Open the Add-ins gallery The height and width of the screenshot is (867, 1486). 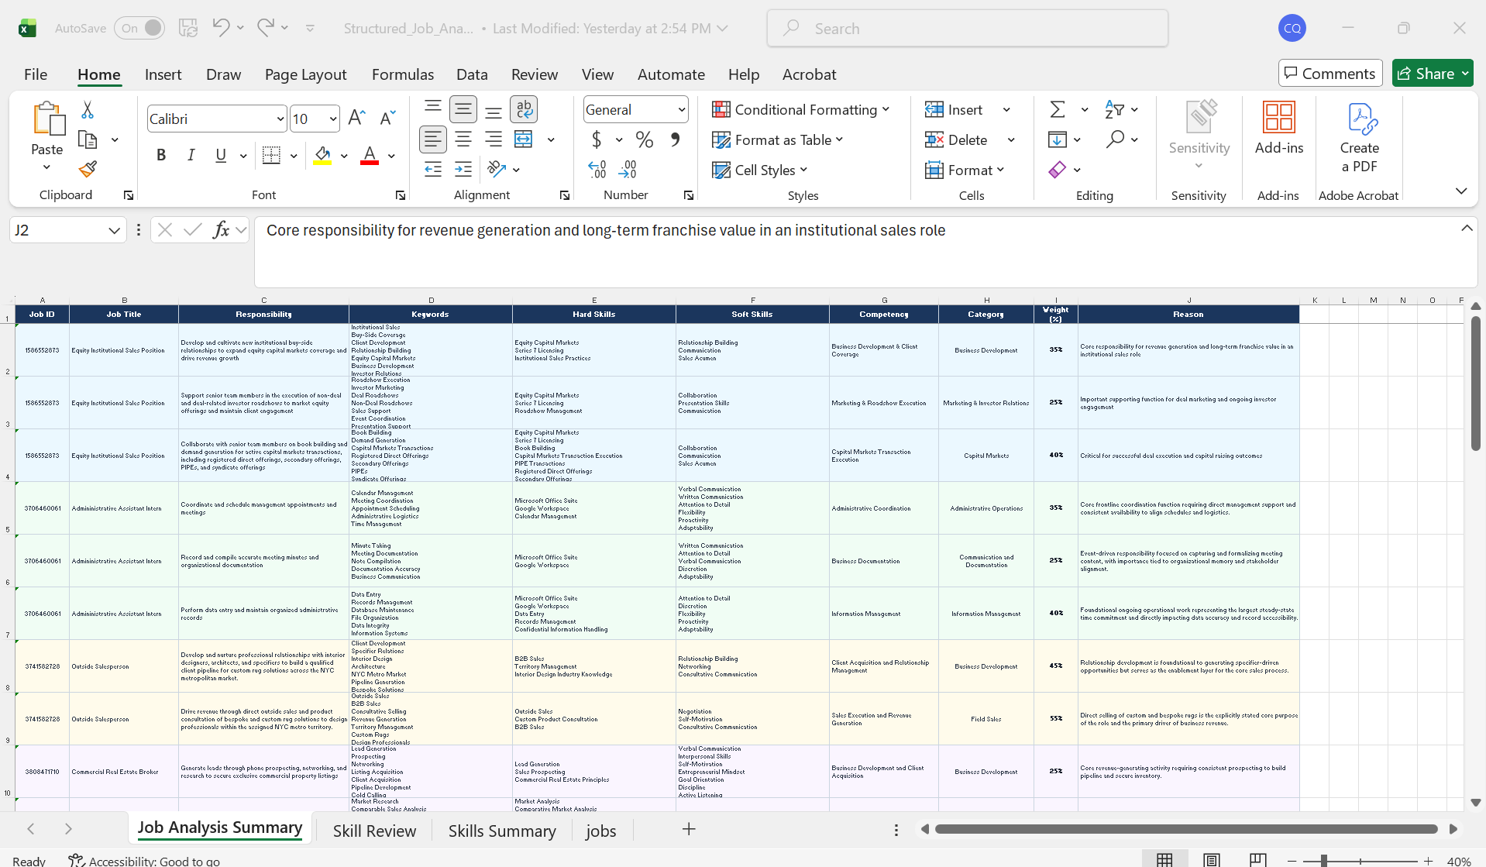(x=1278, y=128)
